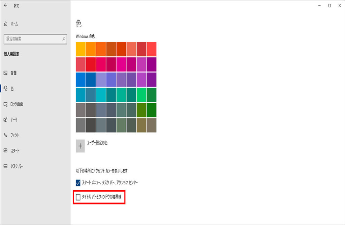
Task: Click the Background (背景) picture icon
Action: pos(5,73)
